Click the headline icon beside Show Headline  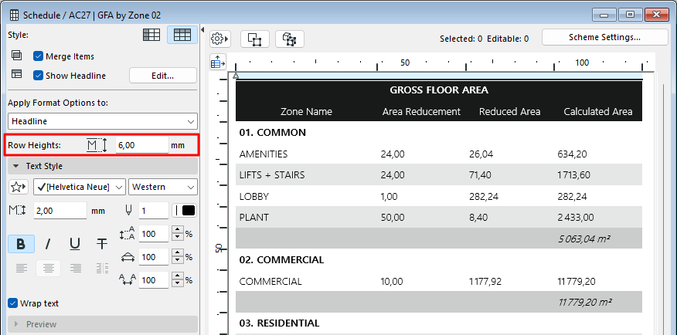click(x=16, y=75)
